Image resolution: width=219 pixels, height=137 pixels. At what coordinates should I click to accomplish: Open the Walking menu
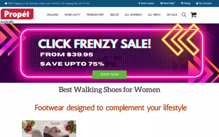click(53, 15)
